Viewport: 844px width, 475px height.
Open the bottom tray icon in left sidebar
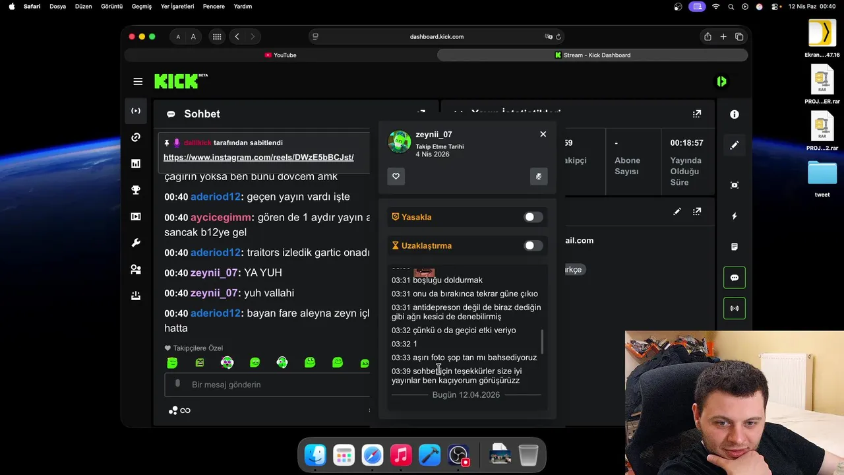(136, 296)
